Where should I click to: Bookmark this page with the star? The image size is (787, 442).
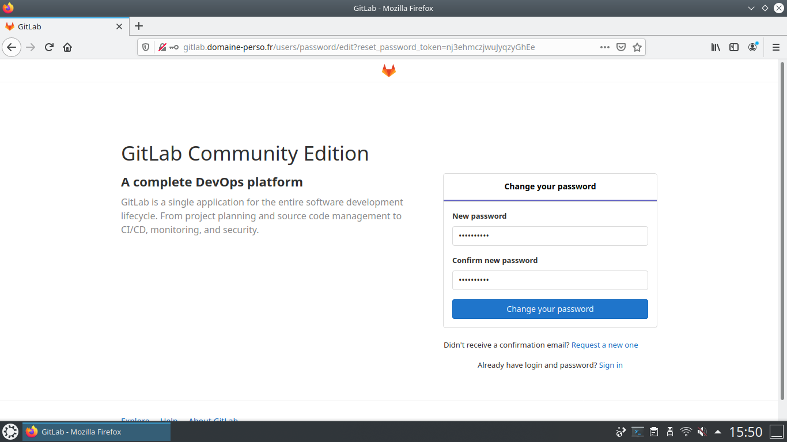tap(637, 47)
